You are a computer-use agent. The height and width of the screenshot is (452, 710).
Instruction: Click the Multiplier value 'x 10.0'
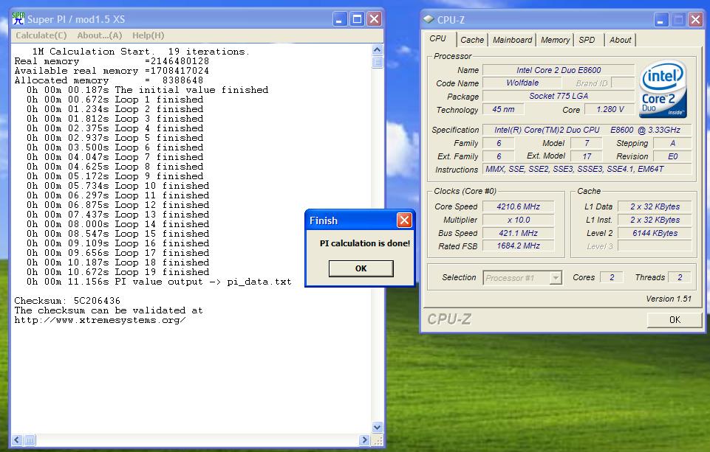519,220
